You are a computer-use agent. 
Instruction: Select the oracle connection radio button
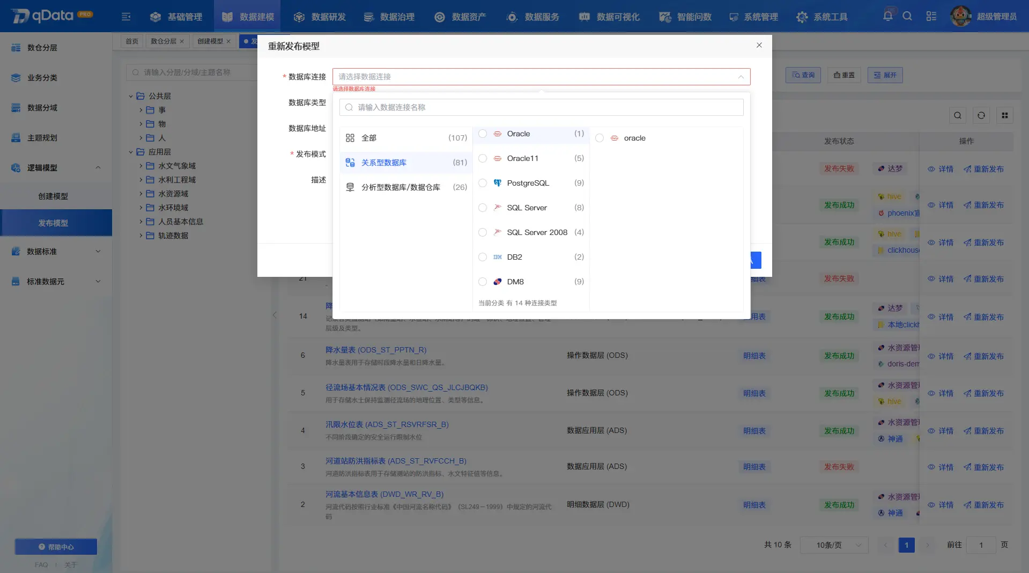(x=599, y=138)
